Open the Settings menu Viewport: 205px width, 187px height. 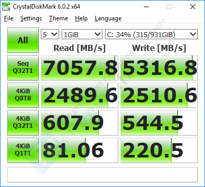pyautogui.click(x=31, y=18)
